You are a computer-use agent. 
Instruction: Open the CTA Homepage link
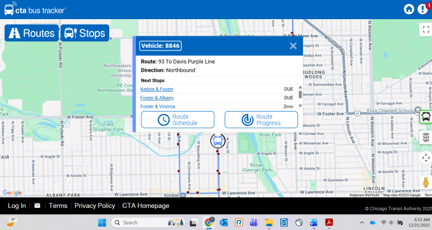tap(146, 206)
